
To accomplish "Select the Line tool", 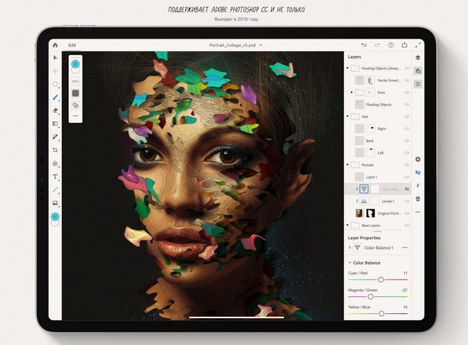I will [55, 190].
